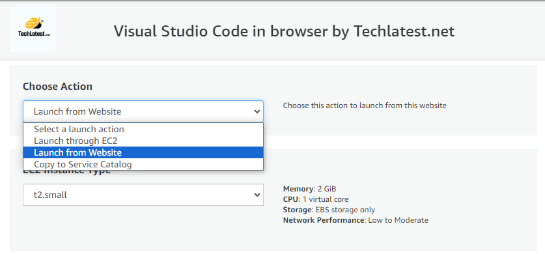
Task: Select 'Select a launch action' option
Action: [143, 129]
